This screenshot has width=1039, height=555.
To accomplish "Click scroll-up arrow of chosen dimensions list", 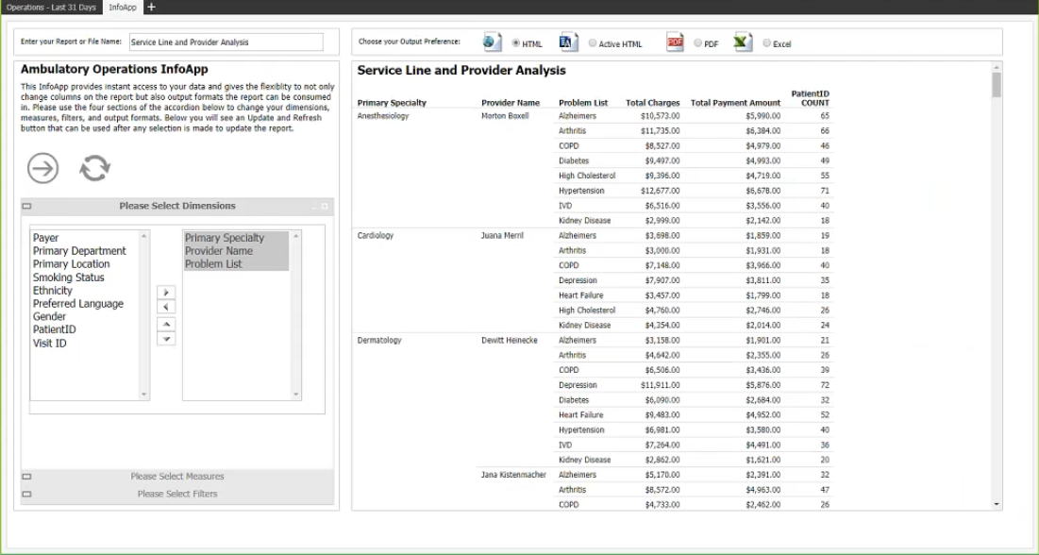I will coord(296,235).
